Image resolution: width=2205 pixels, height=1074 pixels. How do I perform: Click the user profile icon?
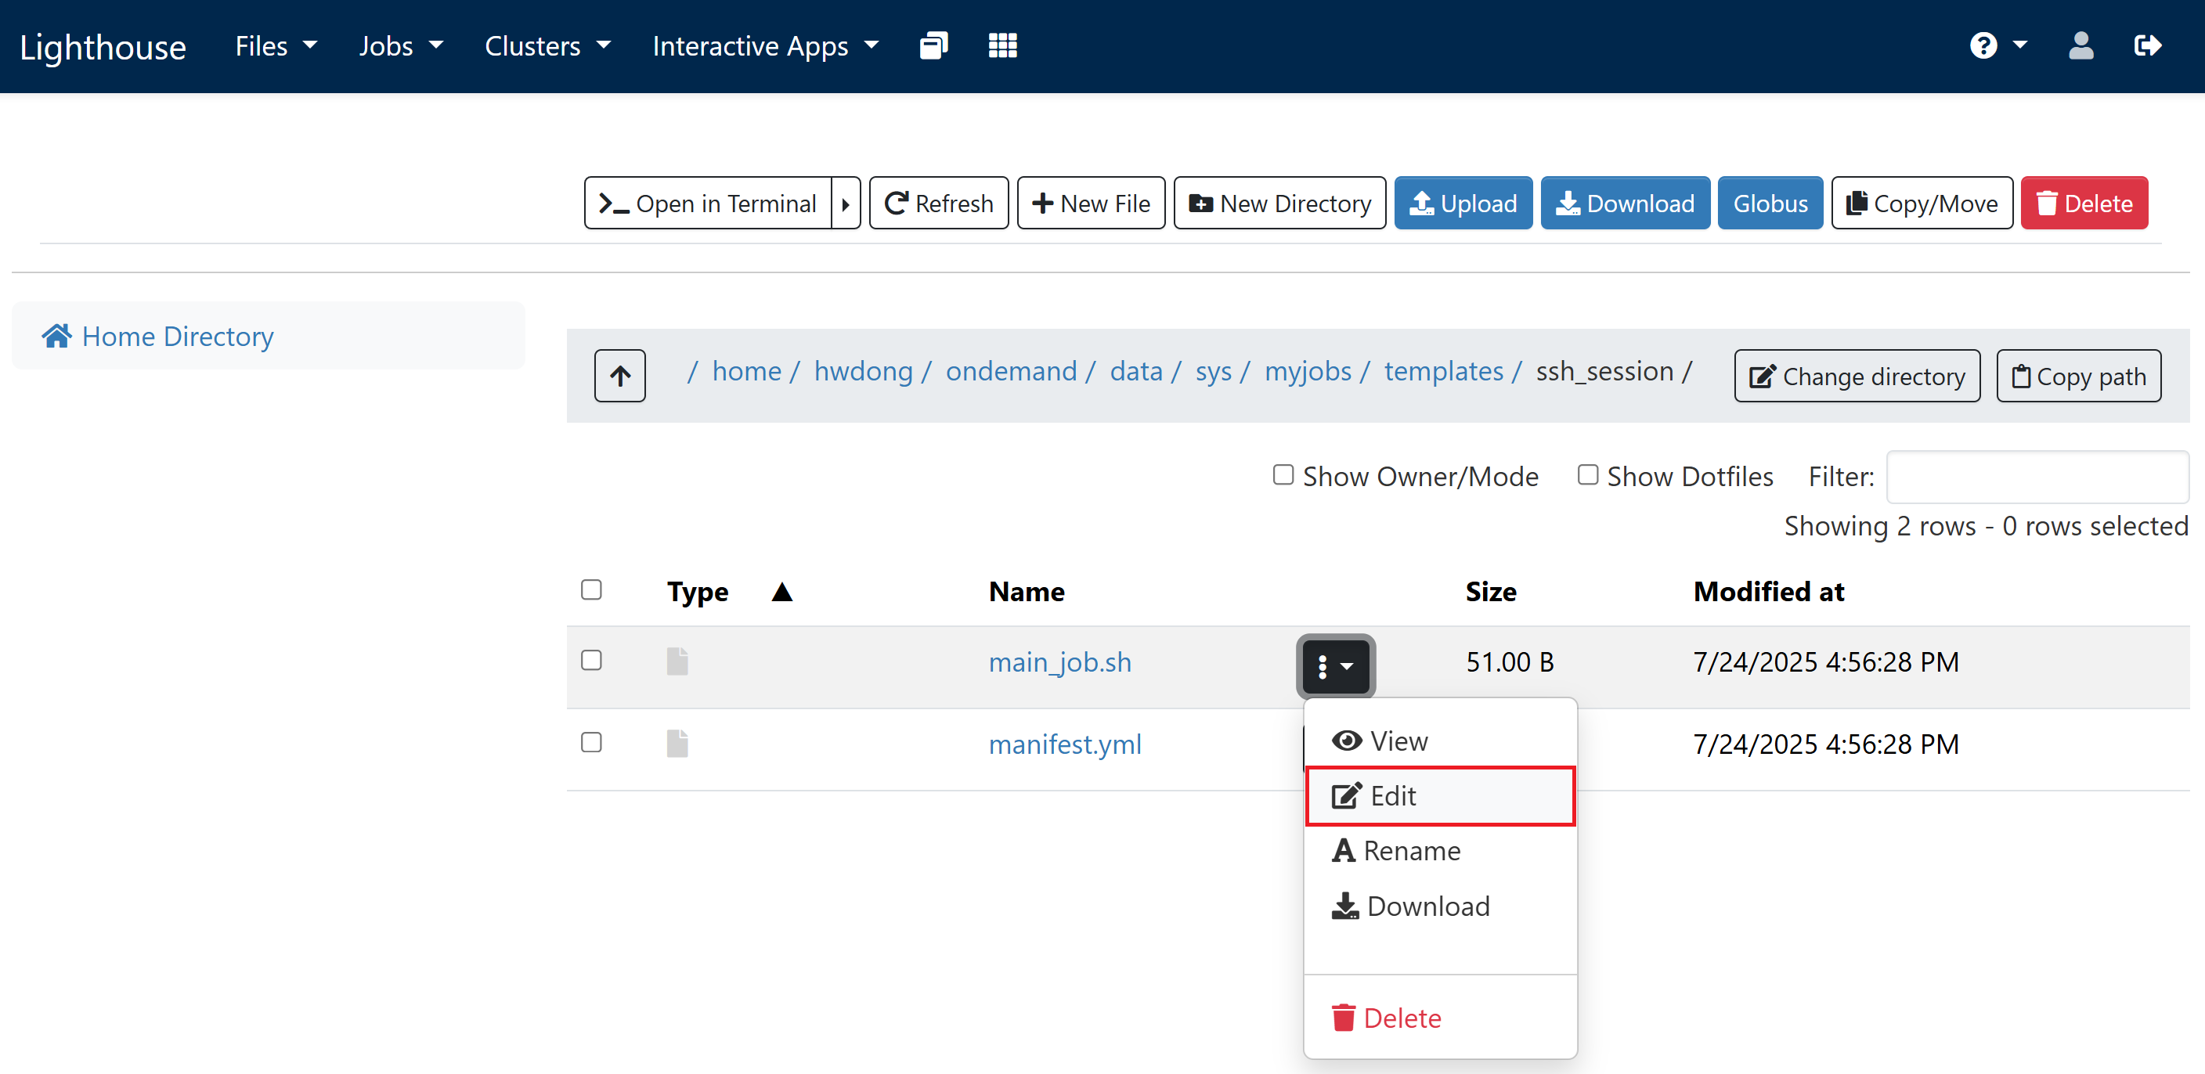pyautogui.click(x=2080, y=45)
